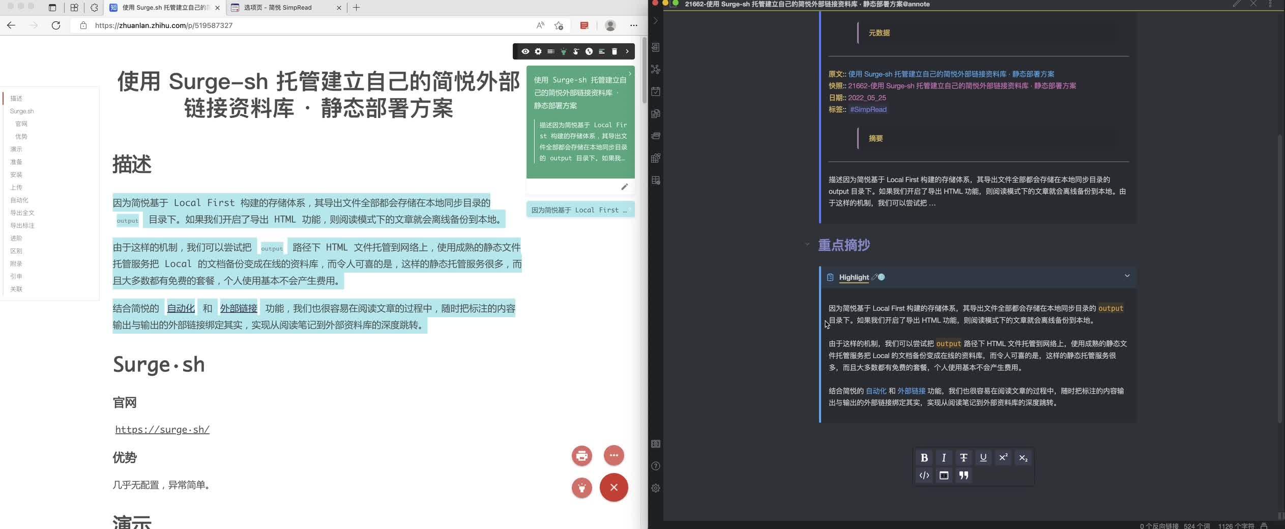
Task: Click the circular sort arrows icon in annotation toolbar
Action: point(589,51)
